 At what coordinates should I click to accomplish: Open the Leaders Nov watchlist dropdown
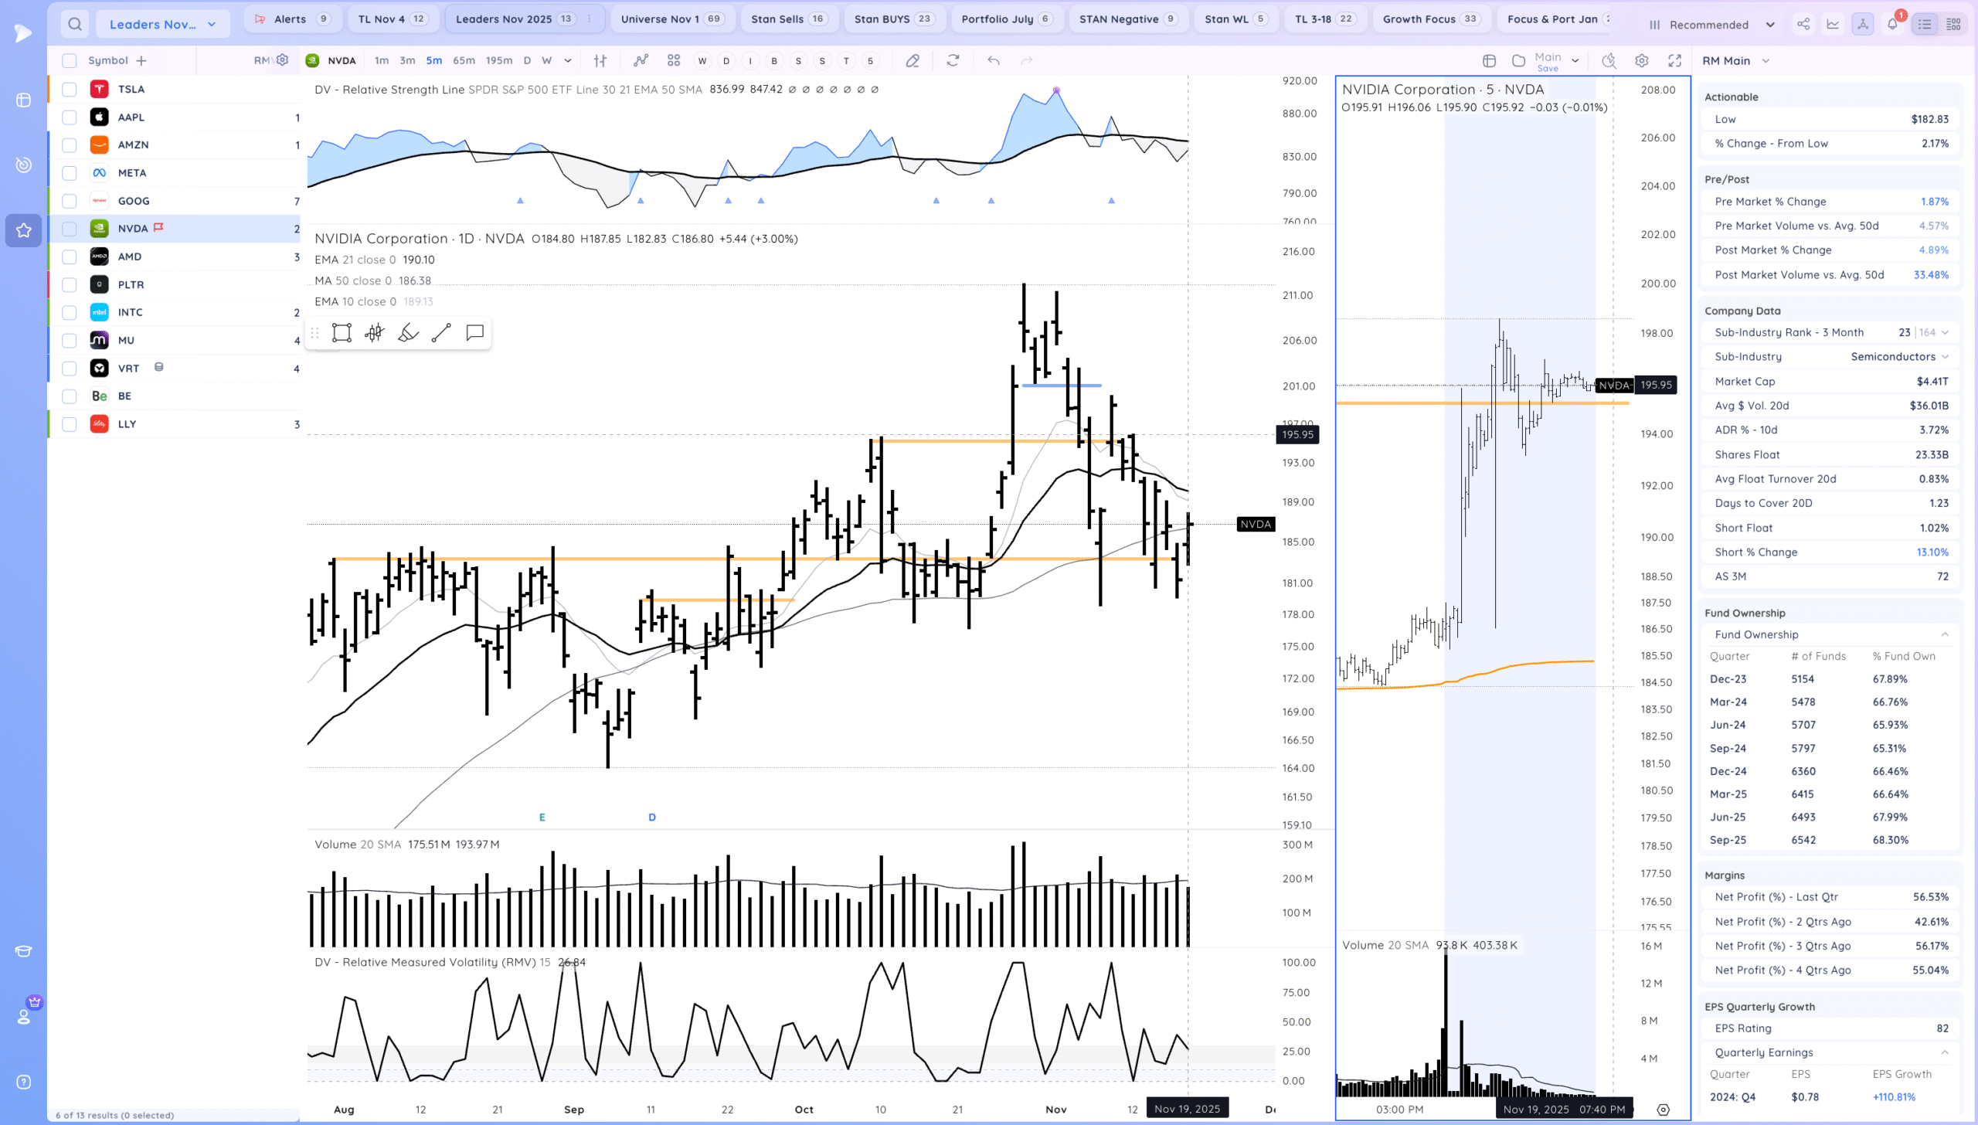click(162, 24)
